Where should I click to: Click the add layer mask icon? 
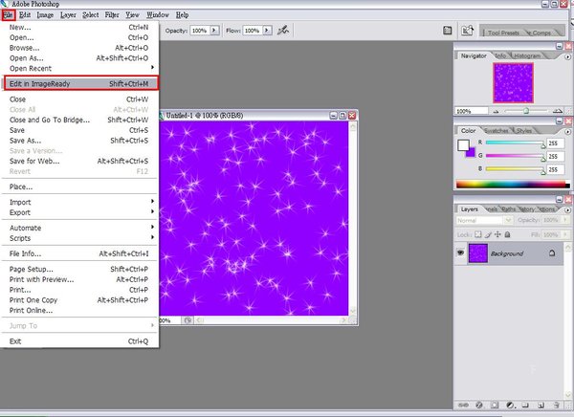pyautogui.click(x=495, y=405)
